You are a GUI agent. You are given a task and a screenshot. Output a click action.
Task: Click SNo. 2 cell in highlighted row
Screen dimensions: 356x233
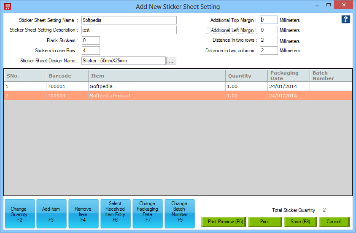(25, 96)
